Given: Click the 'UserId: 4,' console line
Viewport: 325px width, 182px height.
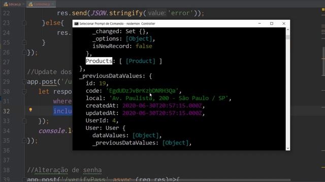Looking at the screenshot, I should coord(102,120).
